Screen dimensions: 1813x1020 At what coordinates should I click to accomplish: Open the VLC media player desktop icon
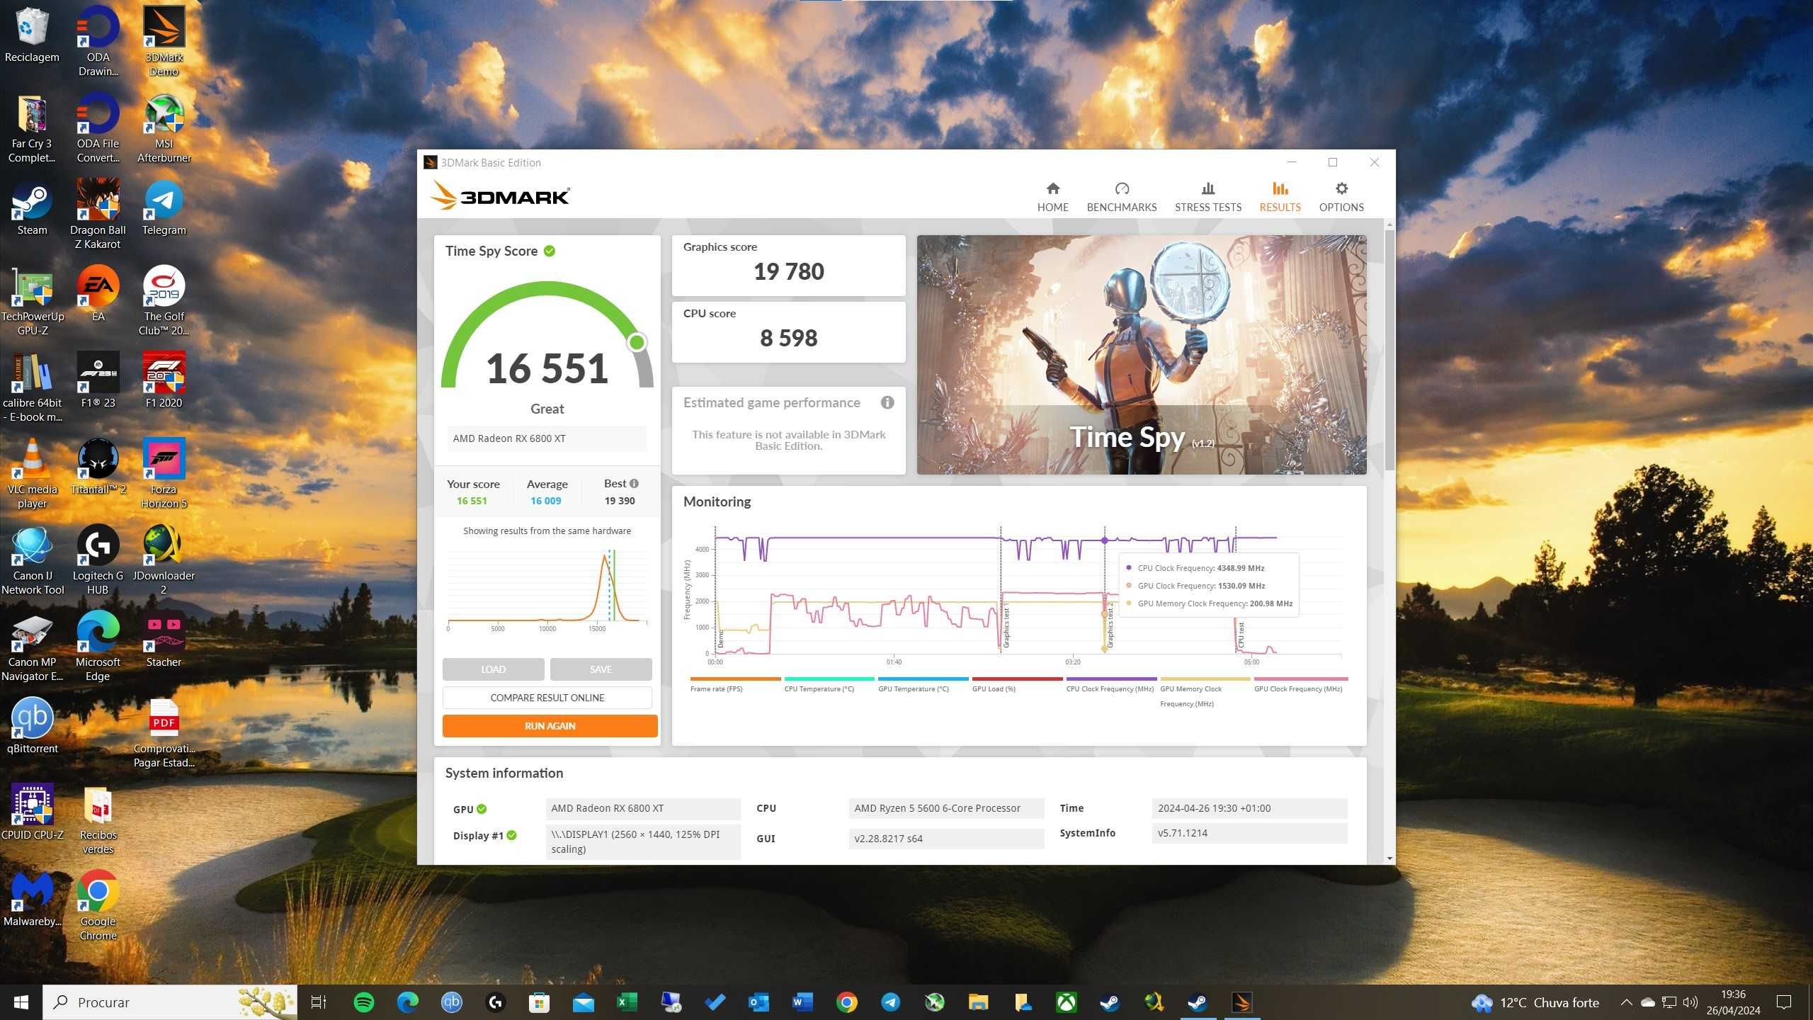coord(32,474)
